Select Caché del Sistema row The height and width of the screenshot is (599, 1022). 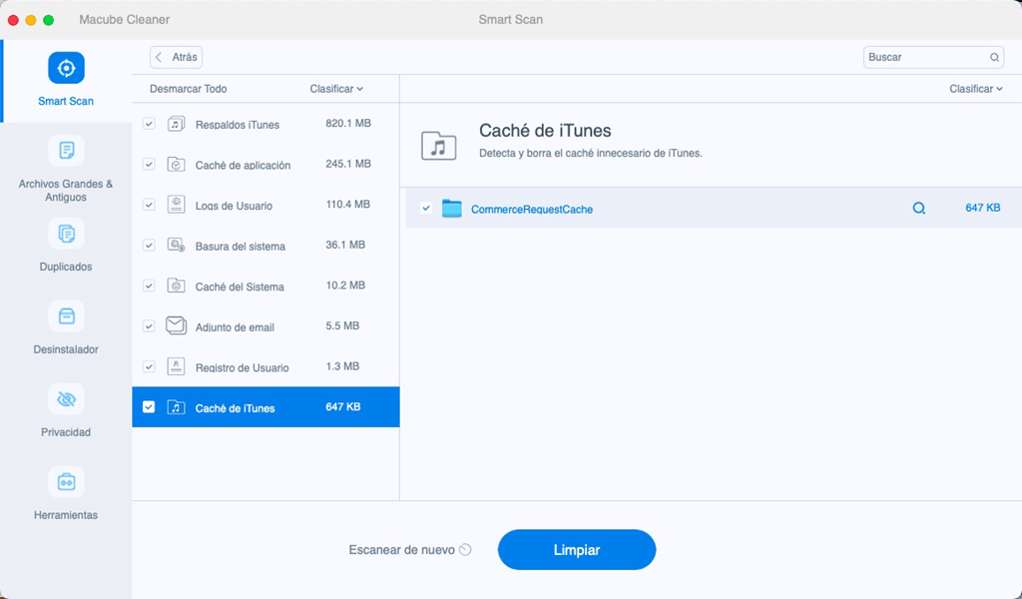tap(265, 286)
